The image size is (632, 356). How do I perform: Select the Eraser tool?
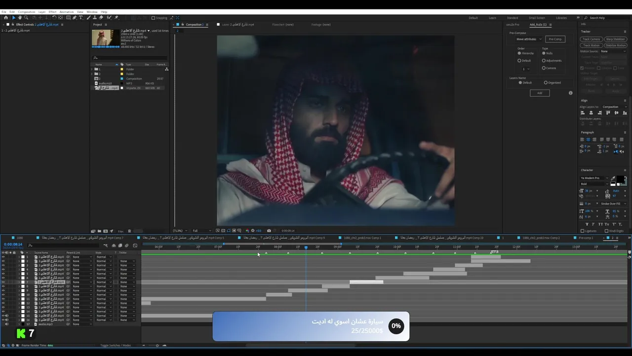click(x=101, y=18)
